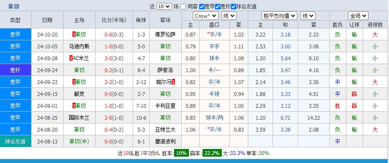
Task: Click corner count 10-6
Action: [141, 118]
